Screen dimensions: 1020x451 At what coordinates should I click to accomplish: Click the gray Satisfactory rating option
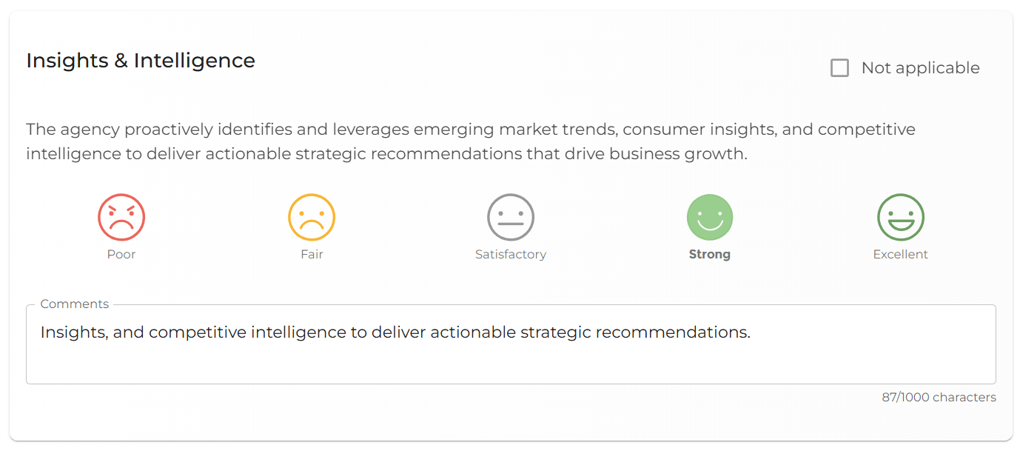(511, 216)
